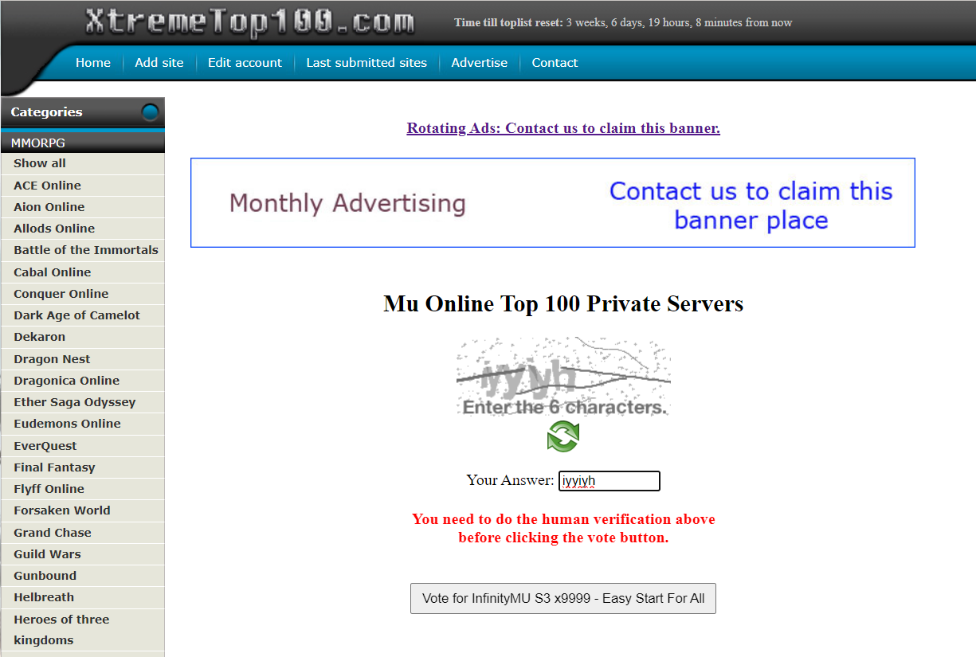Click the Categories sidebar title

point(46,112)
